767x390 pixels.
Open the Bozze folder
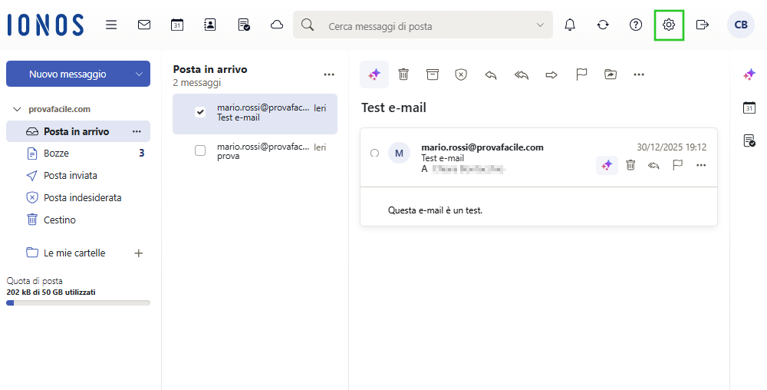coord(56,154)
